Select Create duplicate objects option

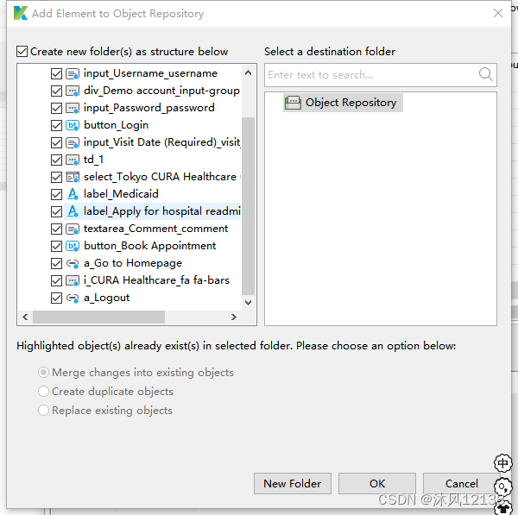tap(44, 391)
